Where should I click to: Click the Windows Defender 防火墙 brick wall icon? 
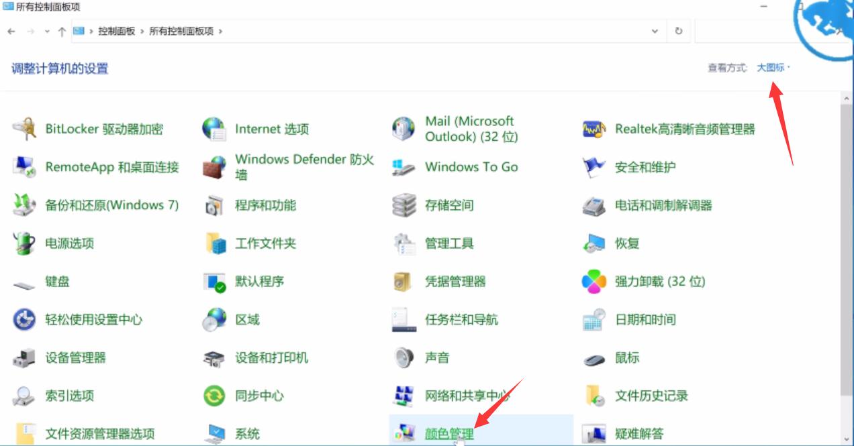coord(214,167)
